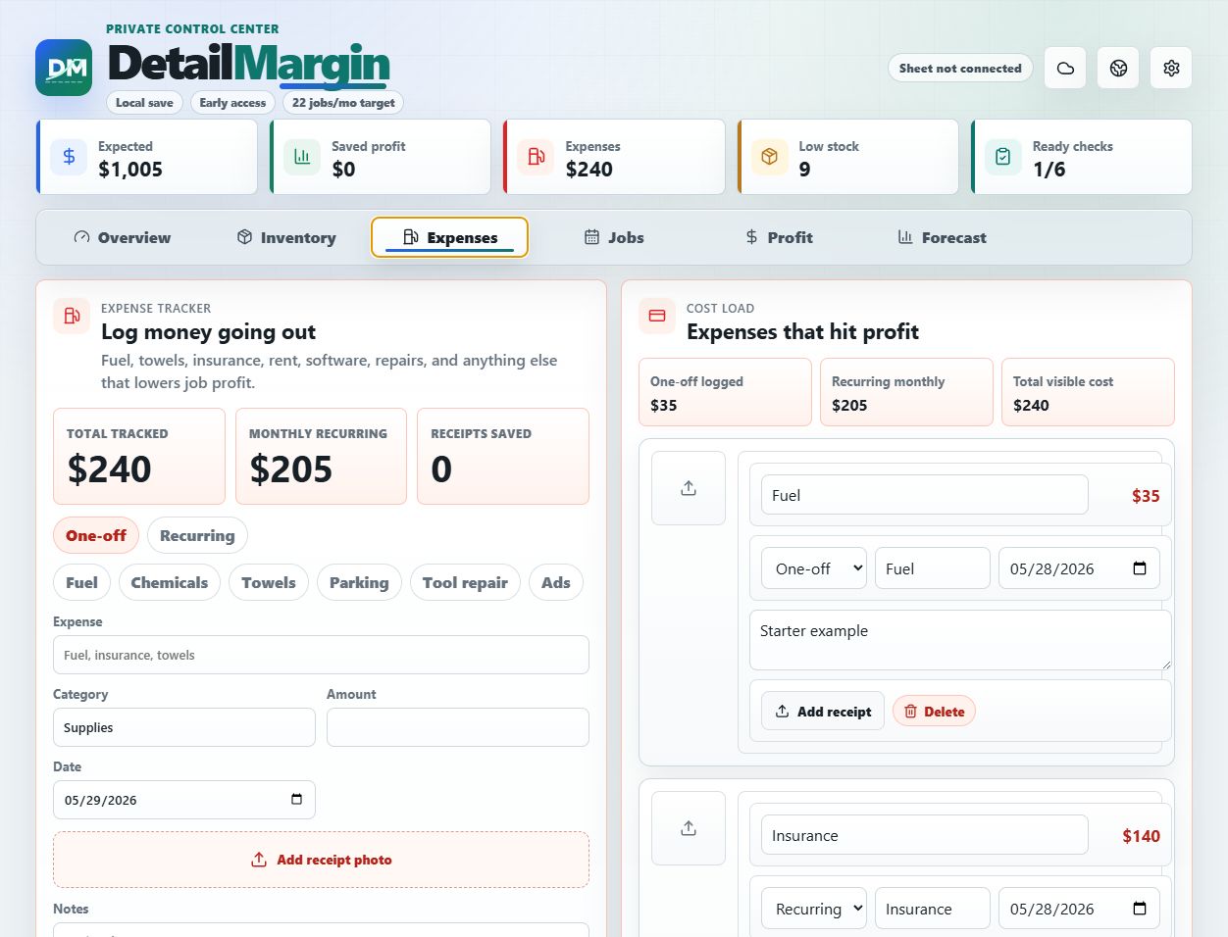Switch to the Inventory tab

tap(286, 237)
